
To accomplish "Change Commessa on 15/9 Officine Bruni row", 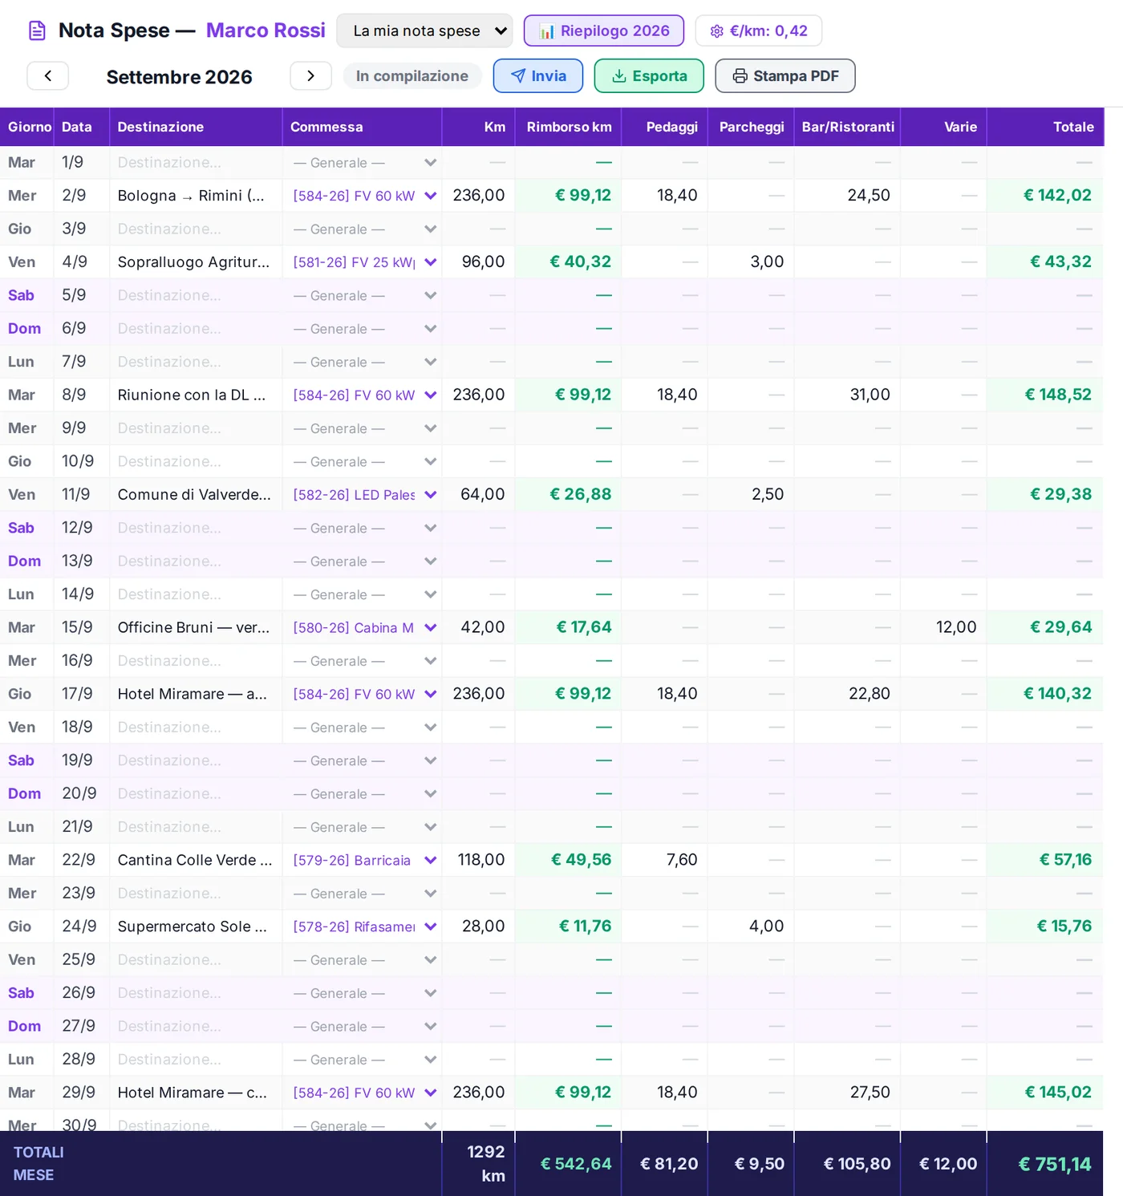I will click(364, 627).
